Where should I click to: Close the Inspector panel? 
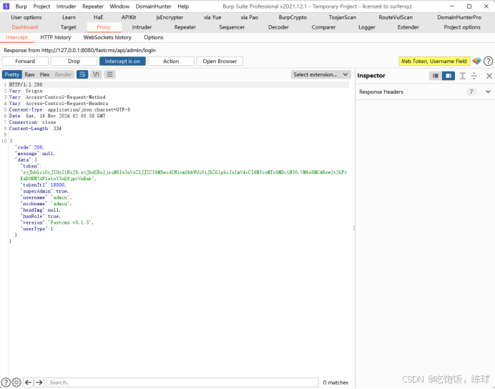click(489, 76)
